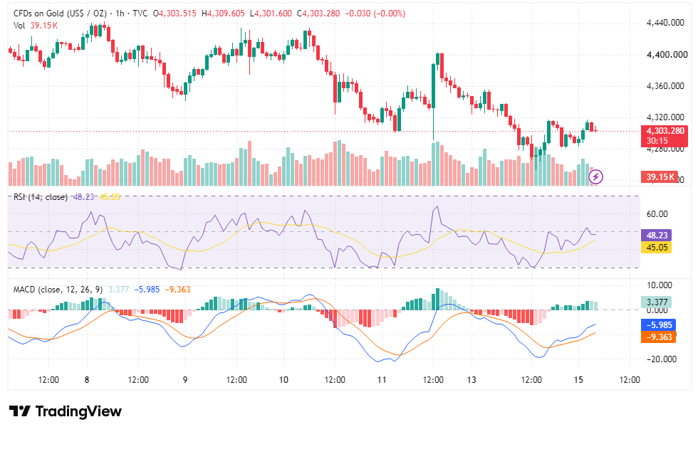Open the RSI (14, close) indicator legend
The height and width of the screenshot is (449, 698).
coord(41,197)
